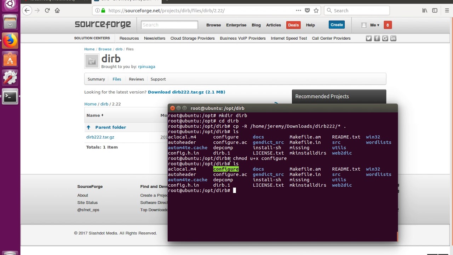Open the @sfnet_ops footer link
Viewport: 453px width, 255px height.
click(x=88, y=210)
